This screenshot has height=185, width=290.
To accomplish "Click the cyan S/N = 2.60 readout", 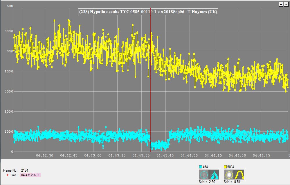I will tap(208, 182).
